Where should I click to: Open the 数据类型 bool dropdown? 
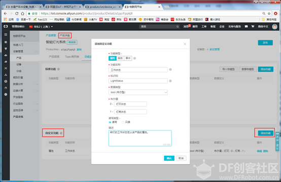pos(138,93)
